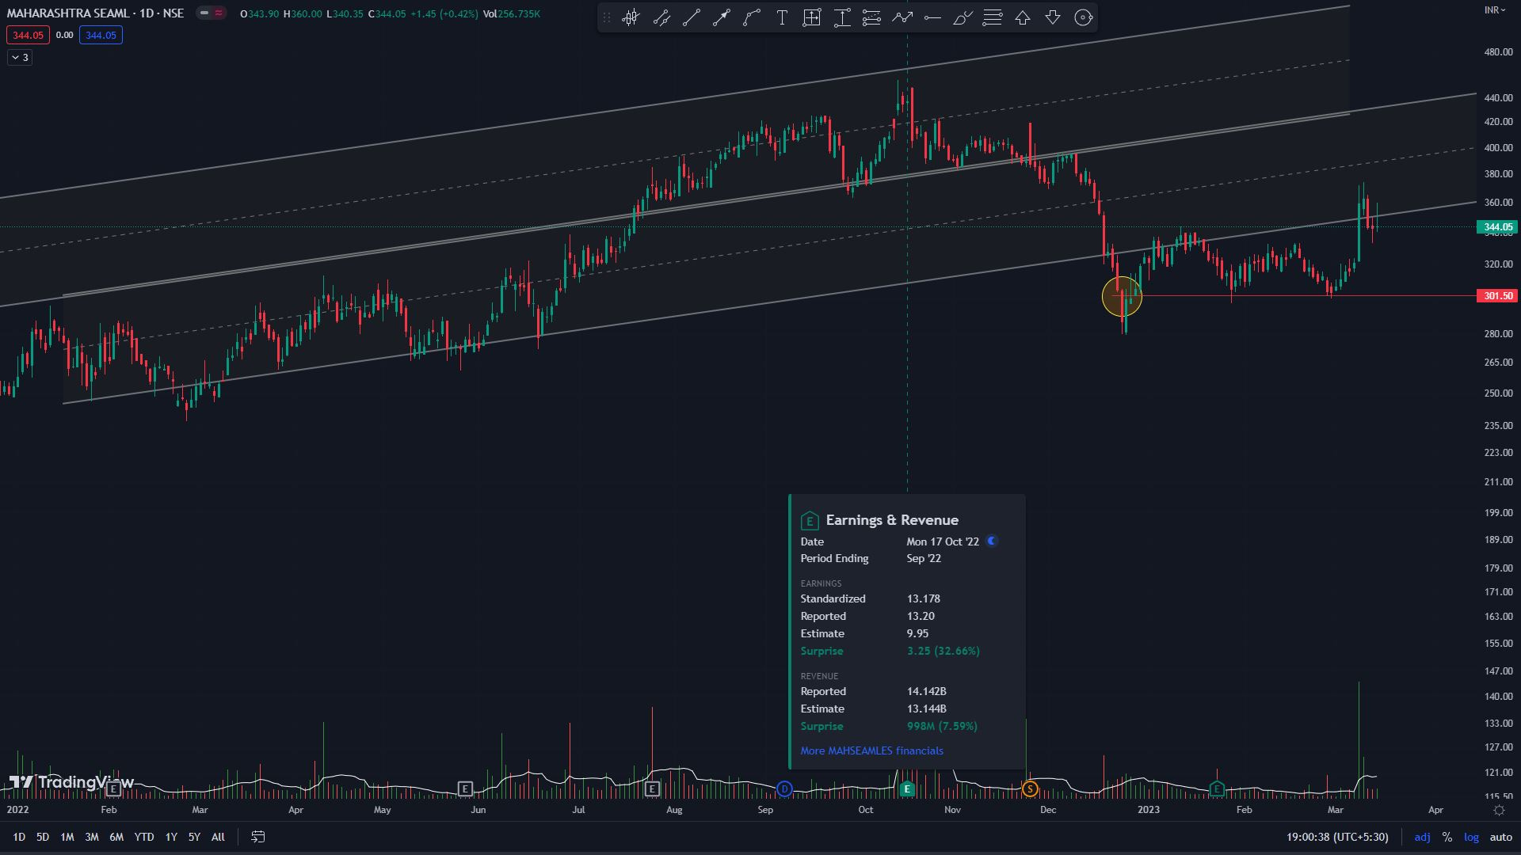Select the arrow up marker tool
The height and width of the screenshot is (855, 1521).
tap(1023, 17)
